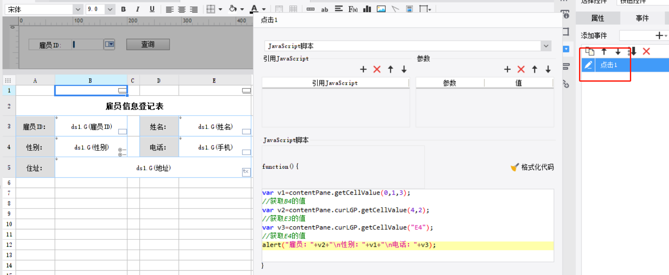Click the copy event icon in event list toolbar

tap(589, 52)
